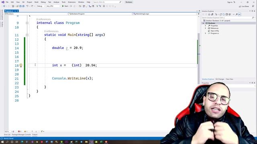Switch to the Class View tab
This screenshot has width=257, height=144.
229,79
